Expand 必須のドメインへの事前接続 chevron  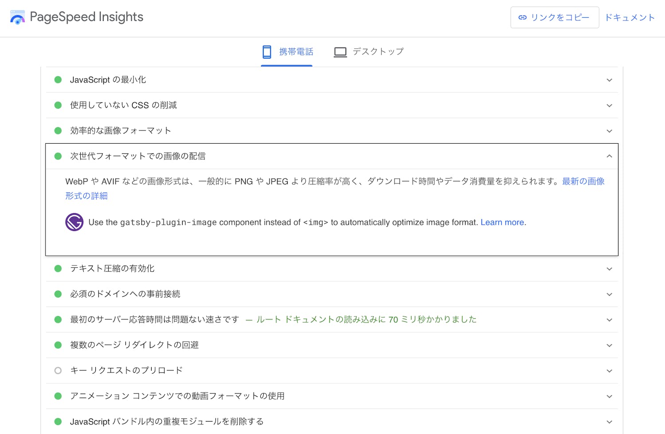coord(609,294)
